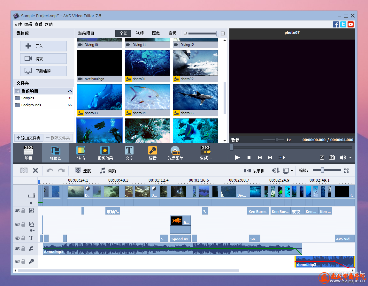The height and width of the screenshot is (286, 368).
Task: Jump to next scene
Action: point(282,158)
